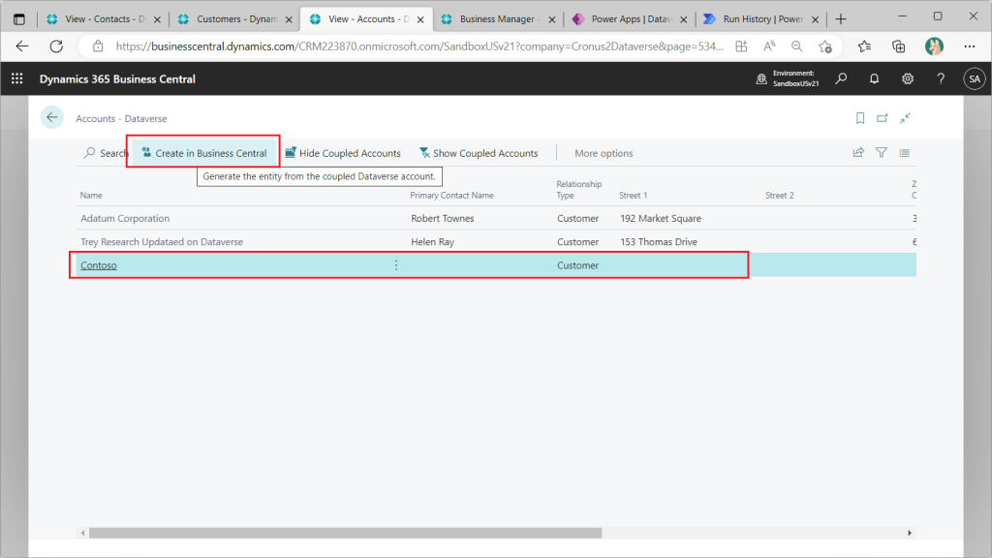Click the Environment SandboxUSv21 indicator
Screen dimensions: 992x558
tap(787, 78)
